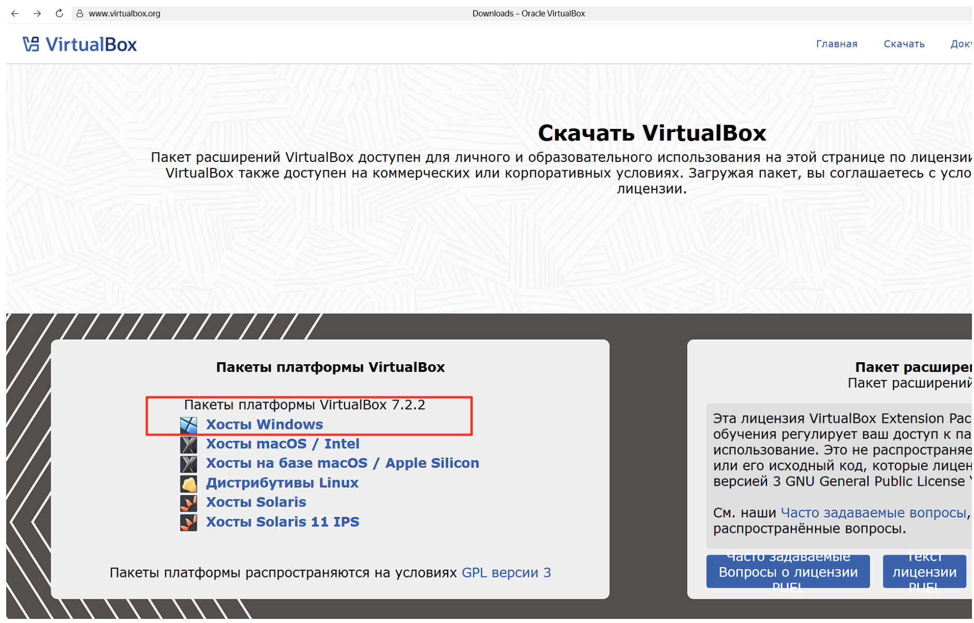Click the Скачать VirtualBox heading
The image size is (974, 623).
[x=652, y=133]
